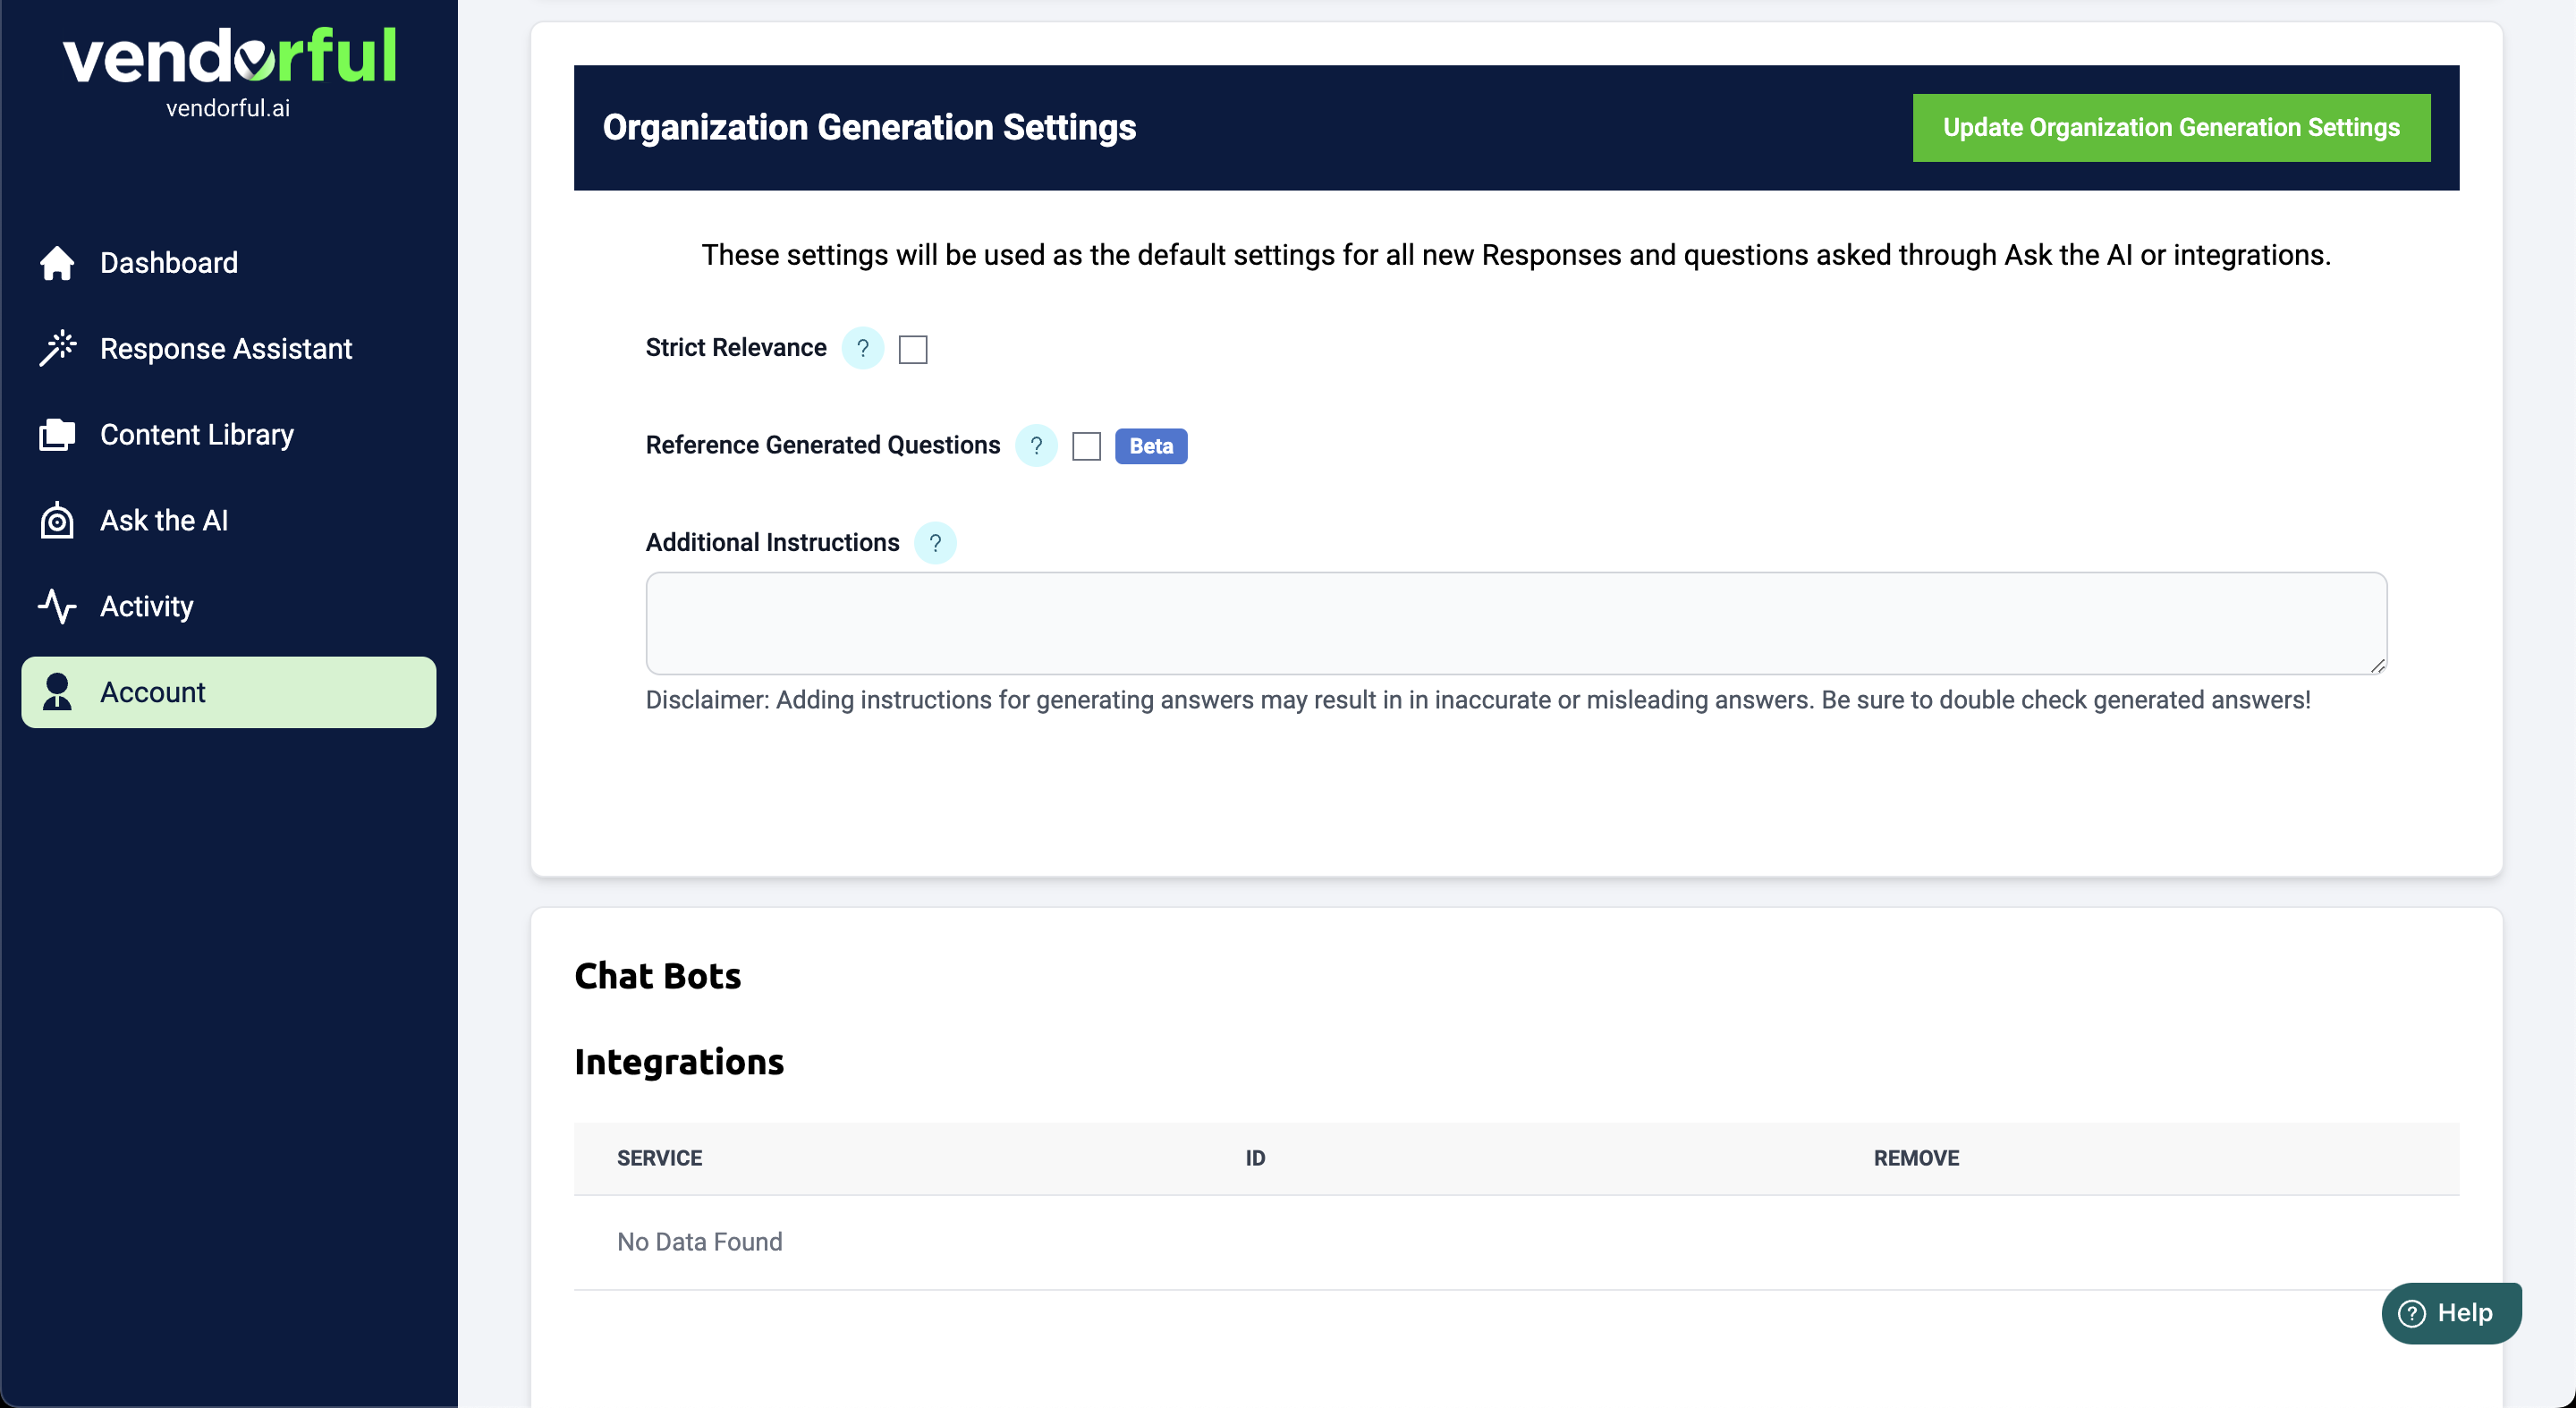Click the SERVICE column header
This screenshot has width=2576, height=1408.
click(659, 1158)
